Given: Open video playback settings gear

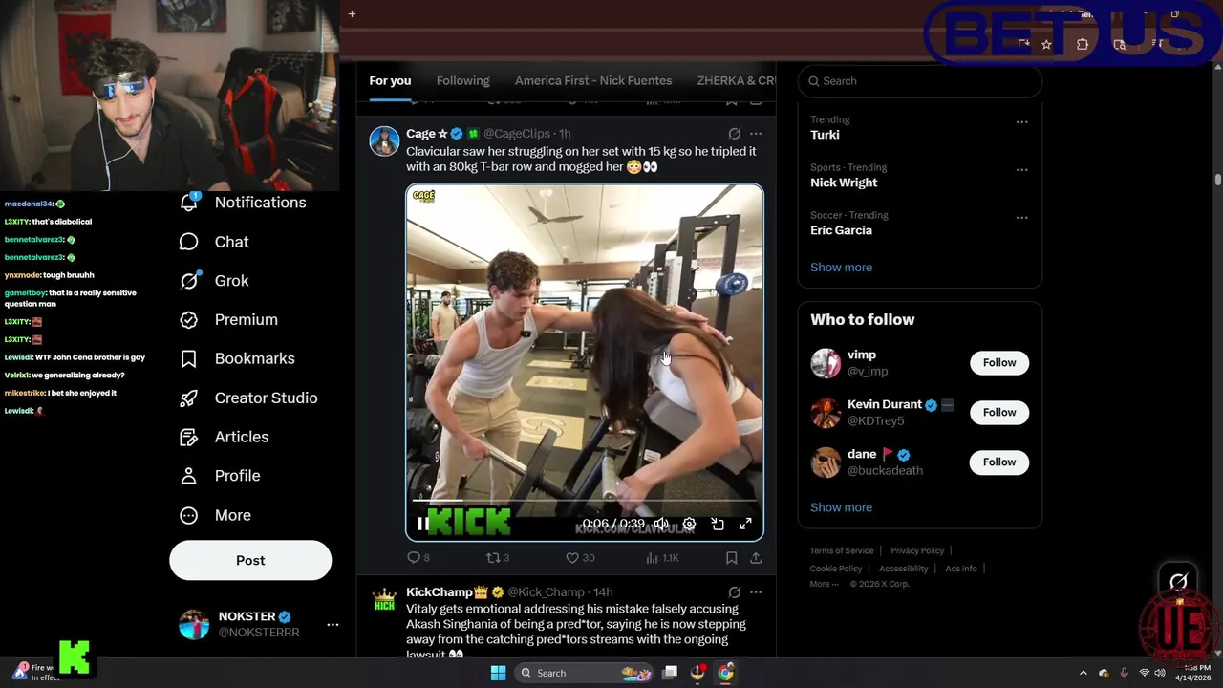Looking at the screenshot, I should point(689,524).
